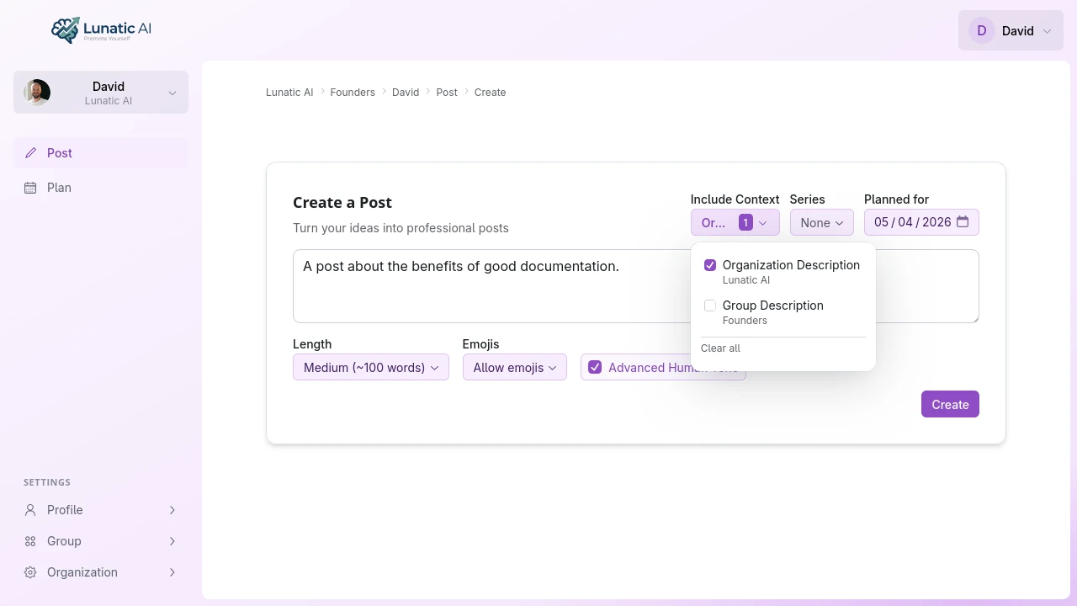The height and width of the screenshot is (606, 1077).
Task: Expand Organization settings chevron
Action: coord(172,572)
